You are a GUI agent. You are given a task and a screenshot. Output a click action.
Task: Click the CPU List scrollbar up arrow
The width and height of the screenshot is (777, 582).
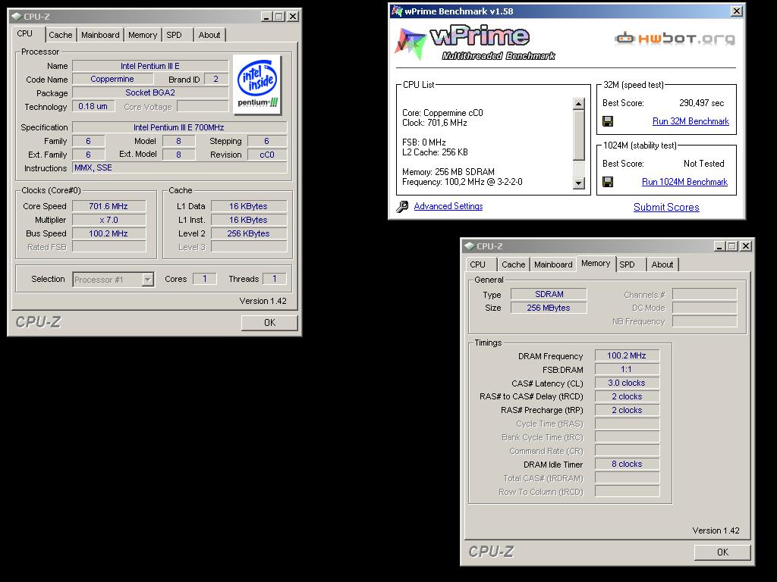[578, 103]
